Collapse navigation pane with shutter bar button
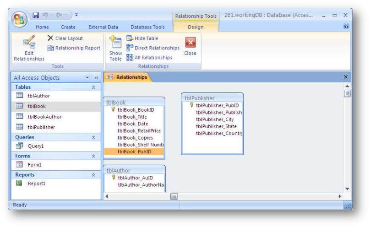 coord(96,77)
